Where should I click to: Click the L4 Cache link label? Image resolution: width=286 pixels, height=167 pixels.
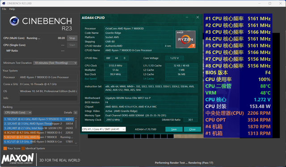tap(148, 79)
